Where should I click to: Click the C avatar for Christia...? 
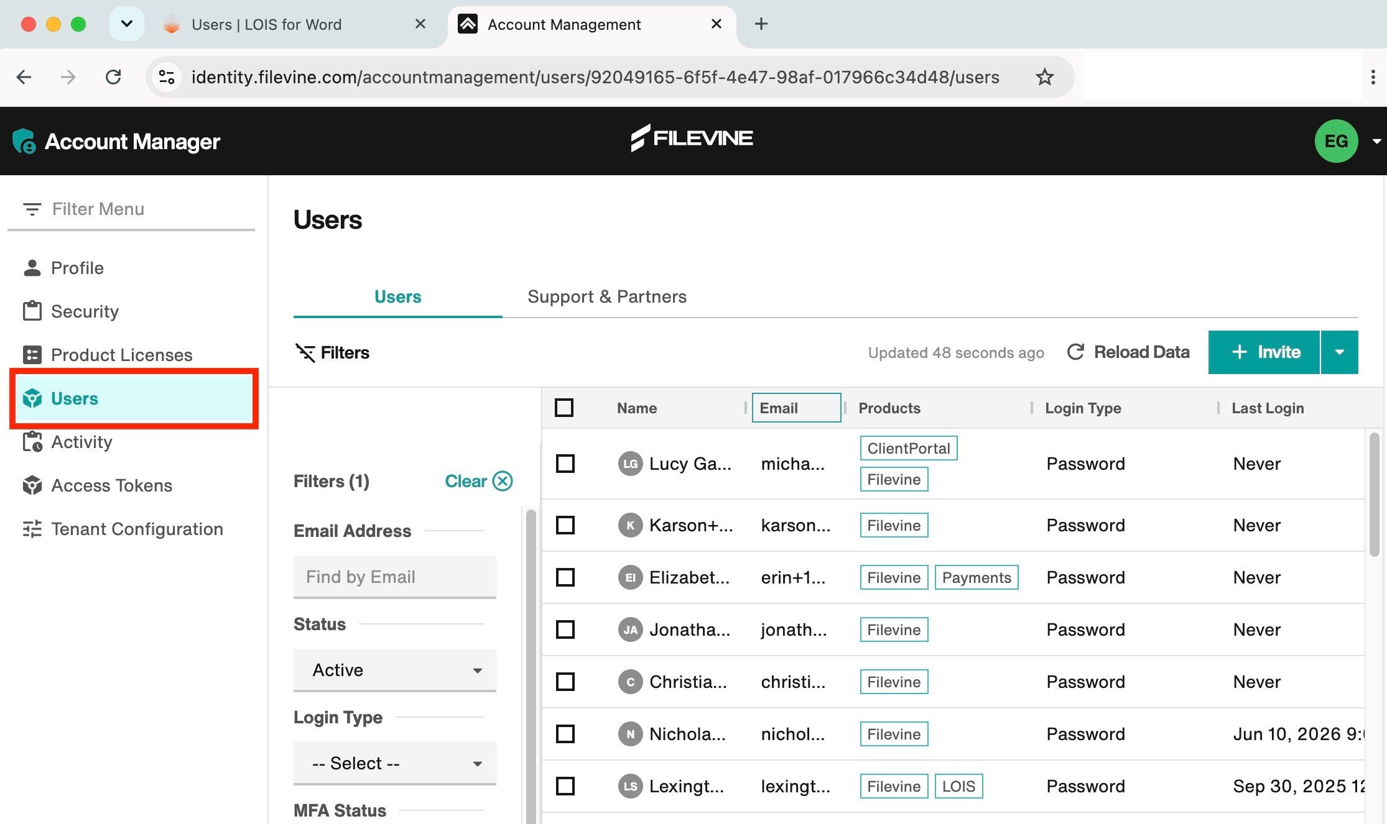[x=630, y=682]
